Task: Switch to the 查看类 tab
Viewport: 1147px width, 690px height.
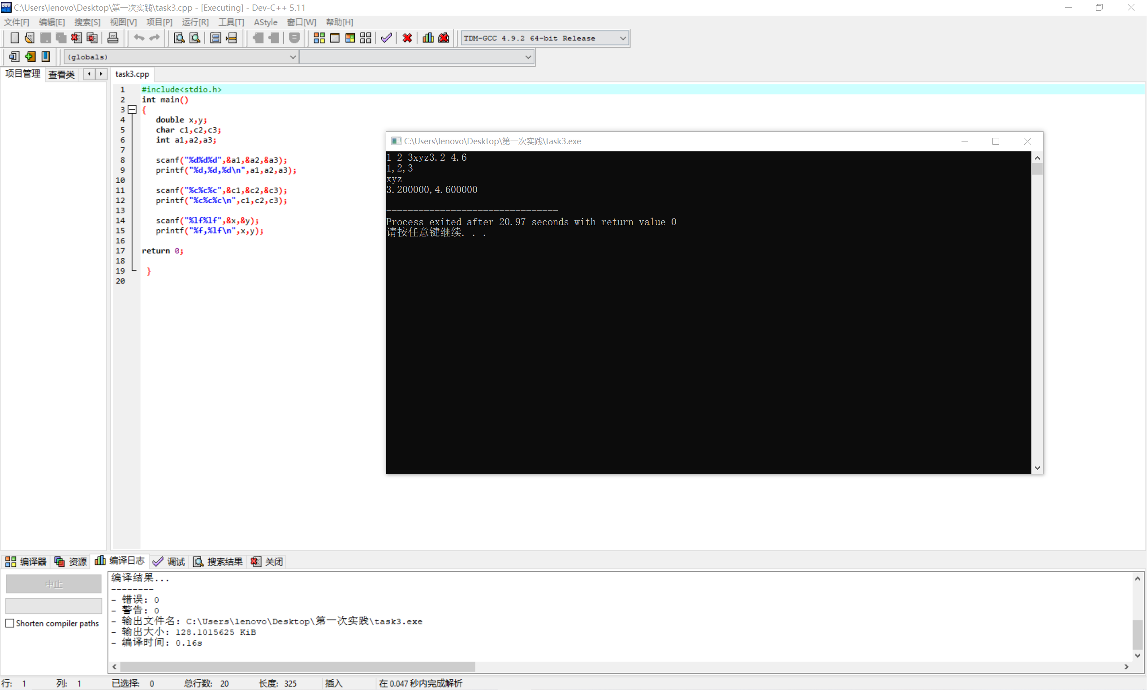Action: (61, 74)
